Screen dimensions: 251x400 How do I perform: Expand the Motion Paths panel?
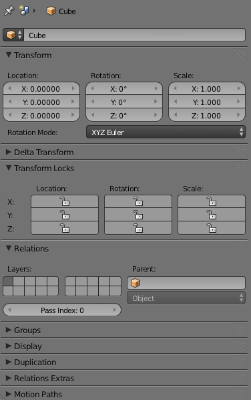(x=9, y=394)
